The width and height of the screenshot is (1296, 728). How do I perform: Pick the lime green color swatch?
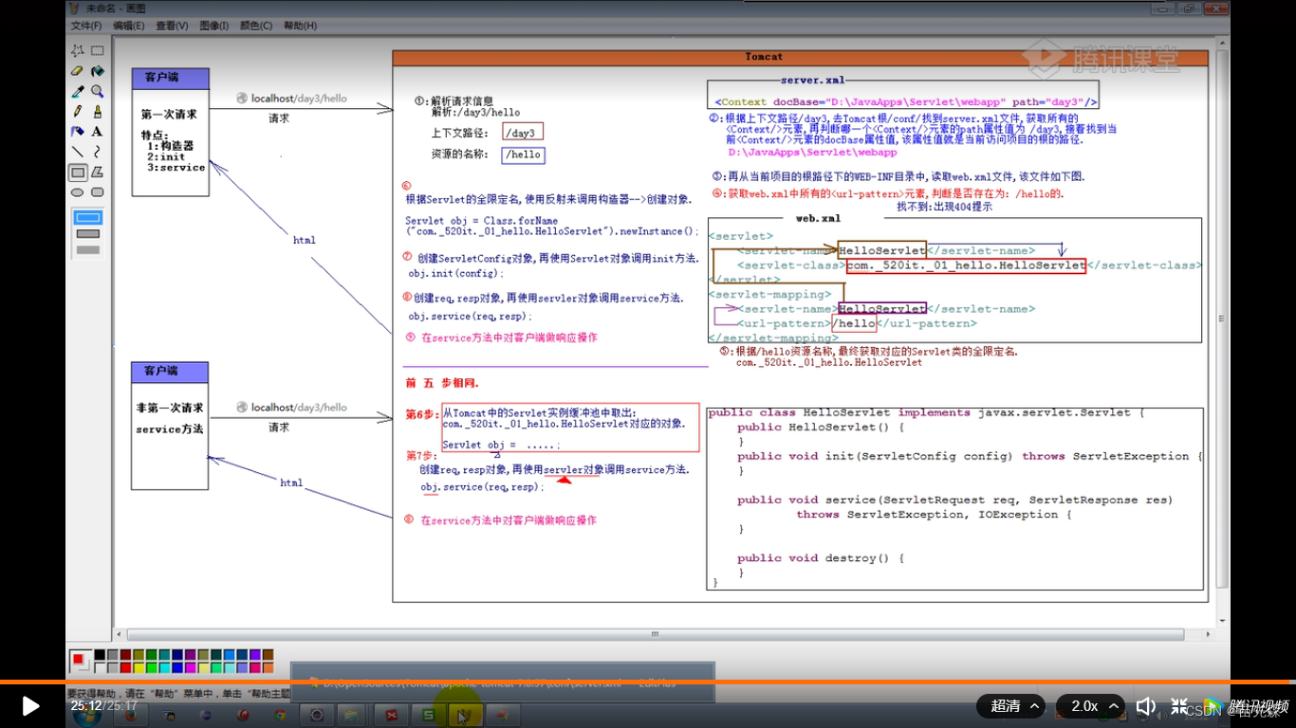click(x=152, y=668)
